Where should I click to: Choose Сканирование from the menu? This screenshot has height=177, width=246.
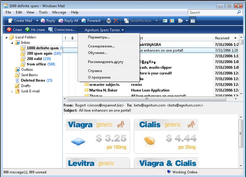click(101, 46)
